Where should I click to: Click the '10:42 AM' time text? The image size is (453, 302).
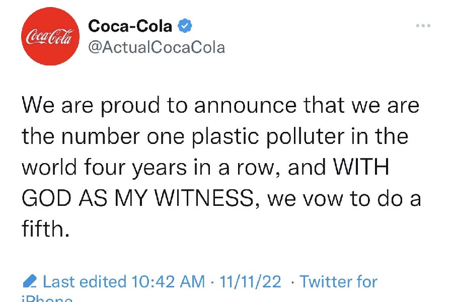tap(168, 281)
